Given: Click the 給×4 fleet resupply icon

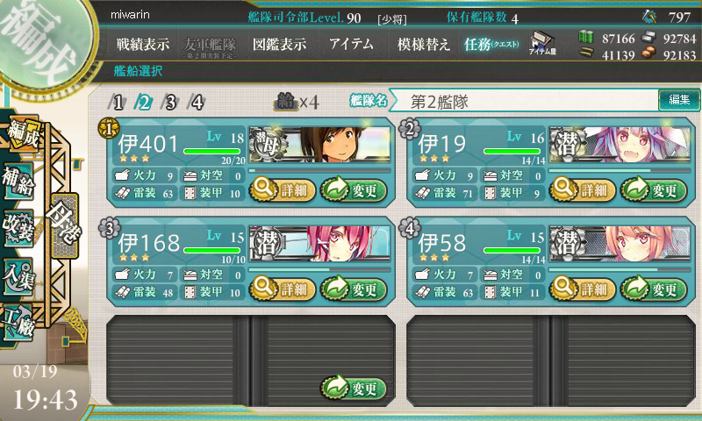Looking at the screenshot, I should pos(296,102).
